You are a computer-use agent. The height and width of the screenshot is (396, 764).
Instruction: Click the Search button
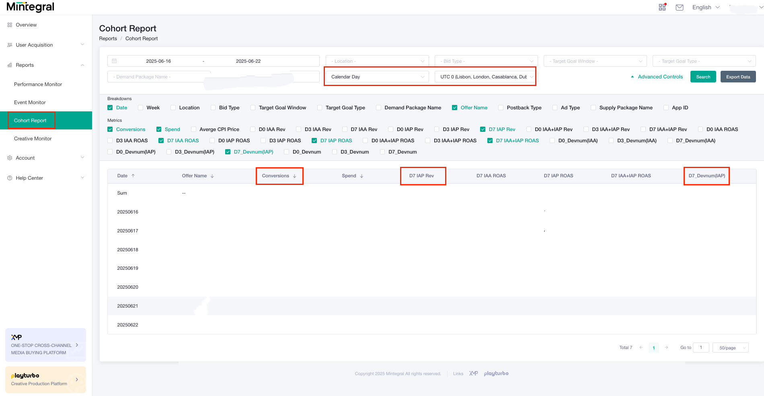pyautogui.click(x=703, y=76)
